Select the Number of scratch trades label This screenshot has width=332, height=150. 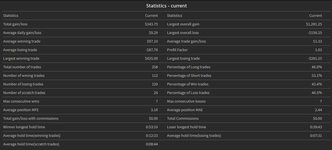24,93
